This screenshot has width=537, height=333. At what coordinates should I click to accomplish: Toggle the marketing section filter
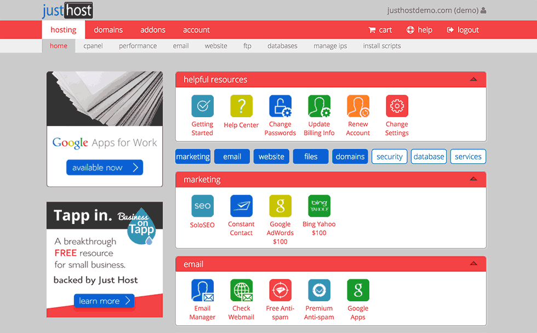[x=193, y=157]
